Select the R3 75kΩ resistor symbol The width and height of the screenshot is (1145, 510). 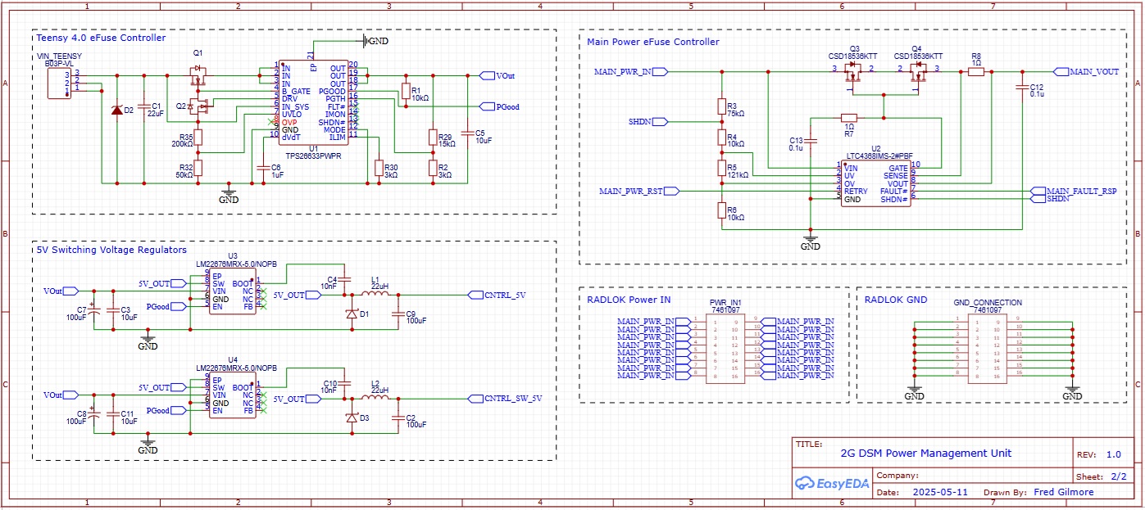tap(722, 106)
